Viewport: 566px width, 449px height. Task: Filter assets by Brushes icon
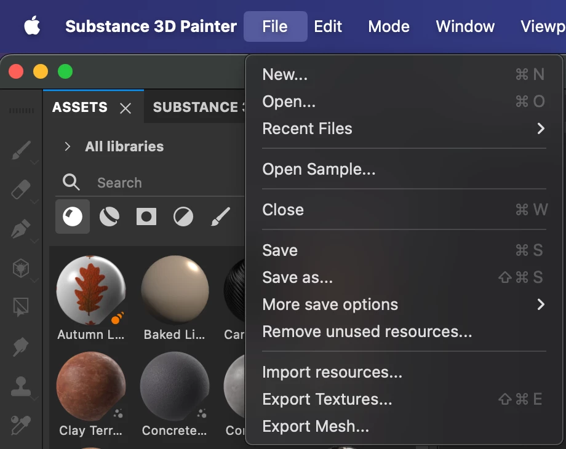click(220, 217)
